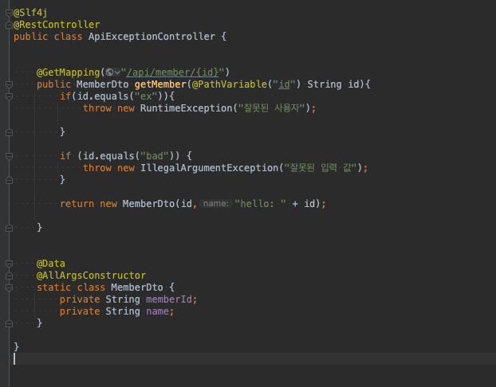Click the name: parameter hint
The width and height of the screenshot is (496, 387).
coord(216,203)
